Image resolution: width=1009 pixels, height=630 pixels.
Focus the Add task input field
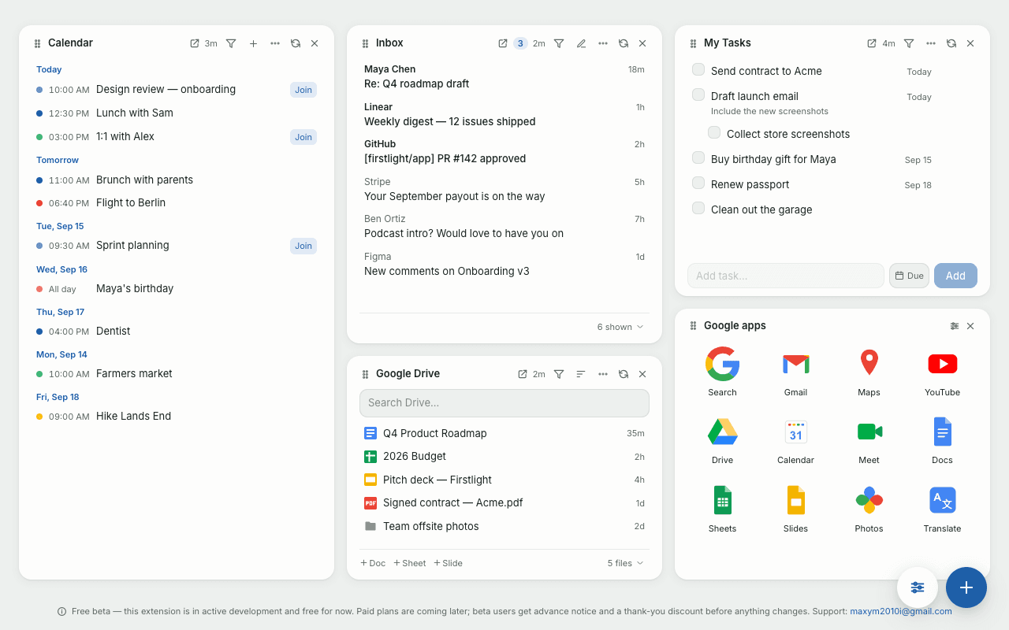[x=786, y=276]
